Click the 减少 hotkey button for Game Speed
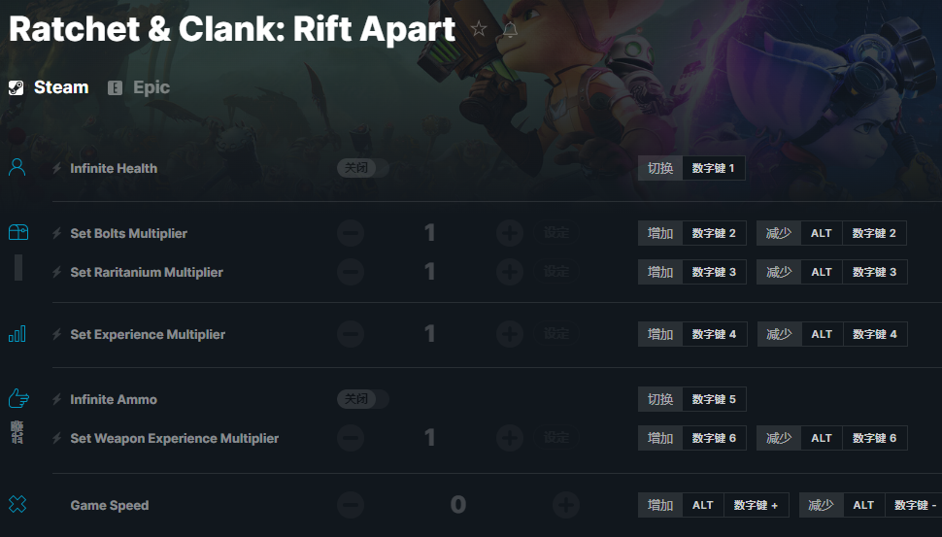 [x=821, y=505]
